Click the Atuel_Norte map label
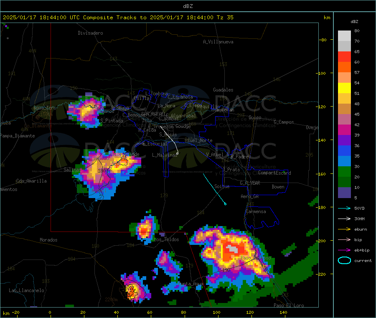This screenshot has width=376, height=318. click(198, 140)
